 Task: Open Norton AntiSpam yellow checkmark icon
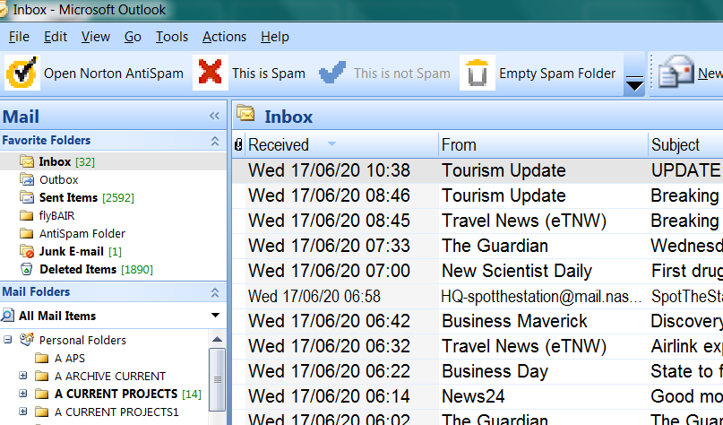click(x=22, y=73)
